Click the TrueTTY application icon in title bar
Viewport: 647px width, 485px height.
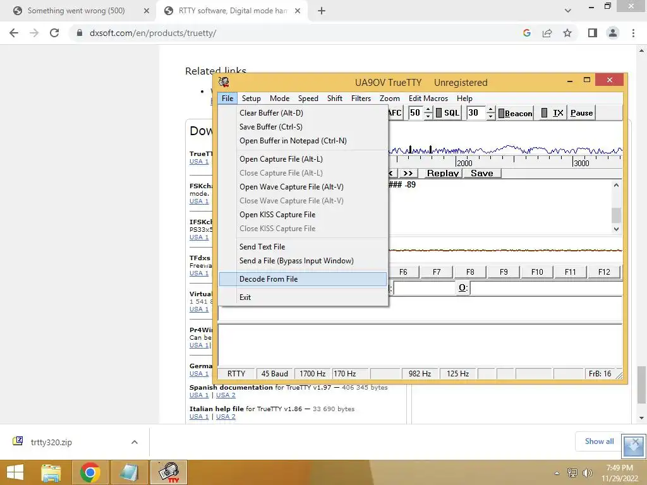pyautogui.click(x=224, y=82)
